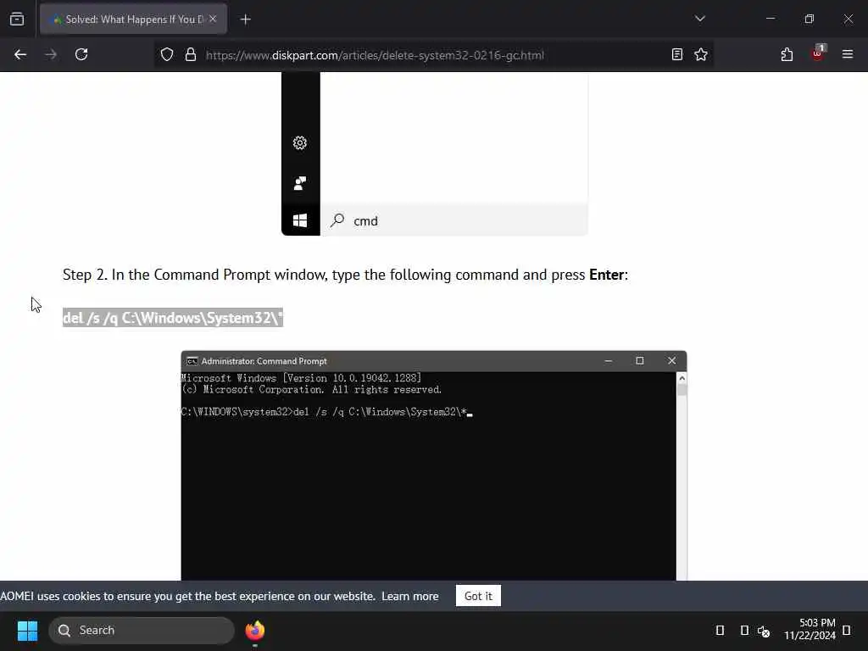The width and height of the screenshot is (868, 651).
Task: Open Firefox View recent browsing icon
Action: click(x=17, y=19)
